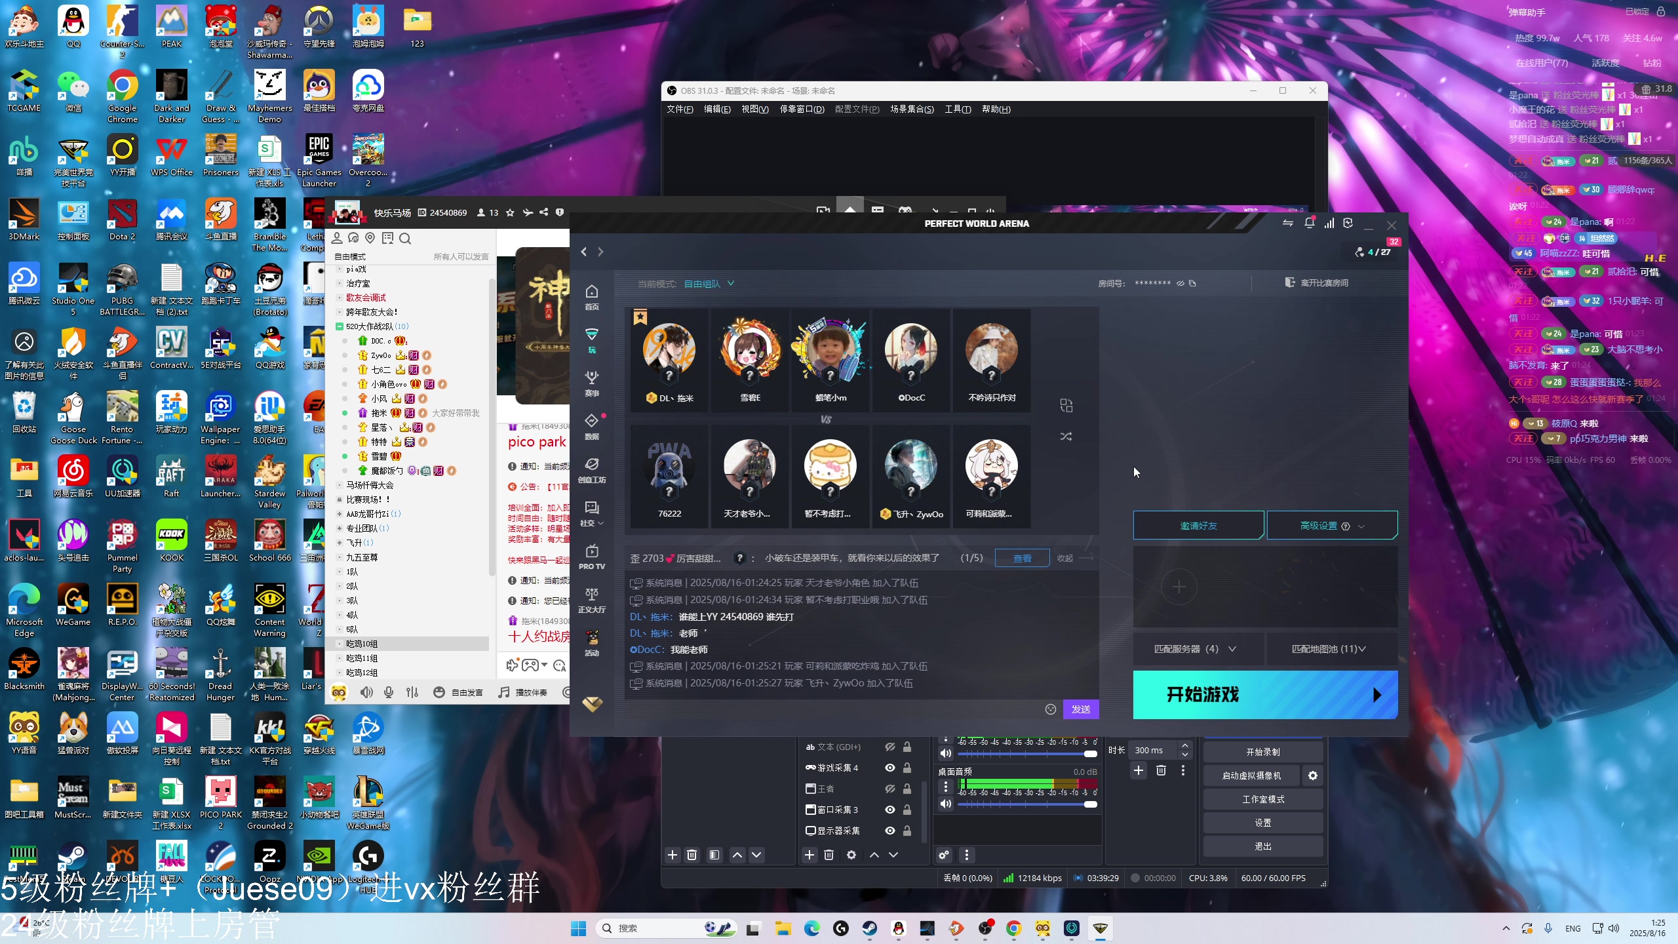Copy the room number with the copy icon
1678x944 pixels.
coord(1192,283)
